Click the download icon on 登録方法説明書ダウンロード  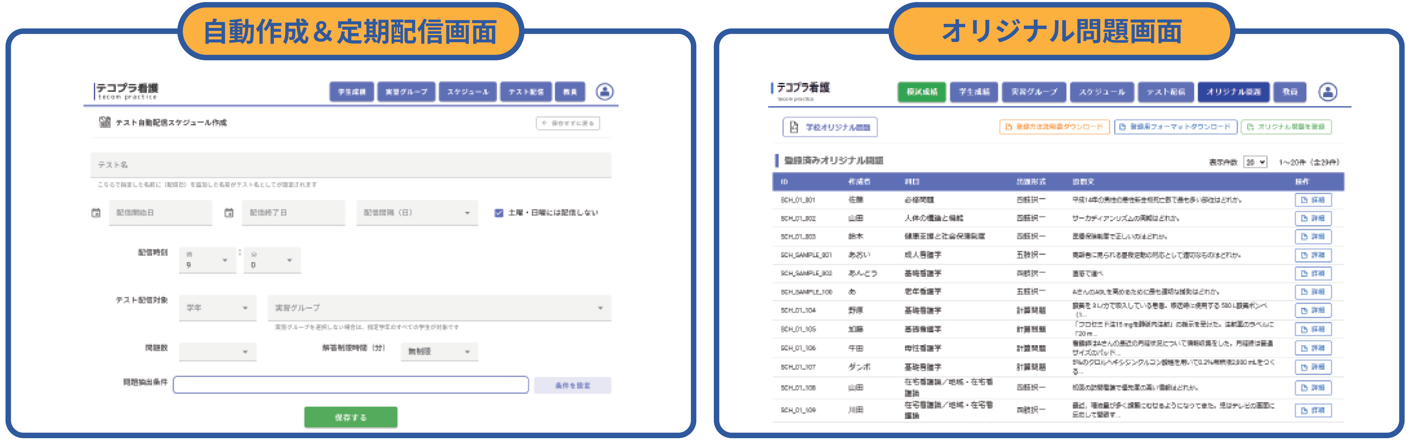pyautogui.click(x=1008, y=126)
